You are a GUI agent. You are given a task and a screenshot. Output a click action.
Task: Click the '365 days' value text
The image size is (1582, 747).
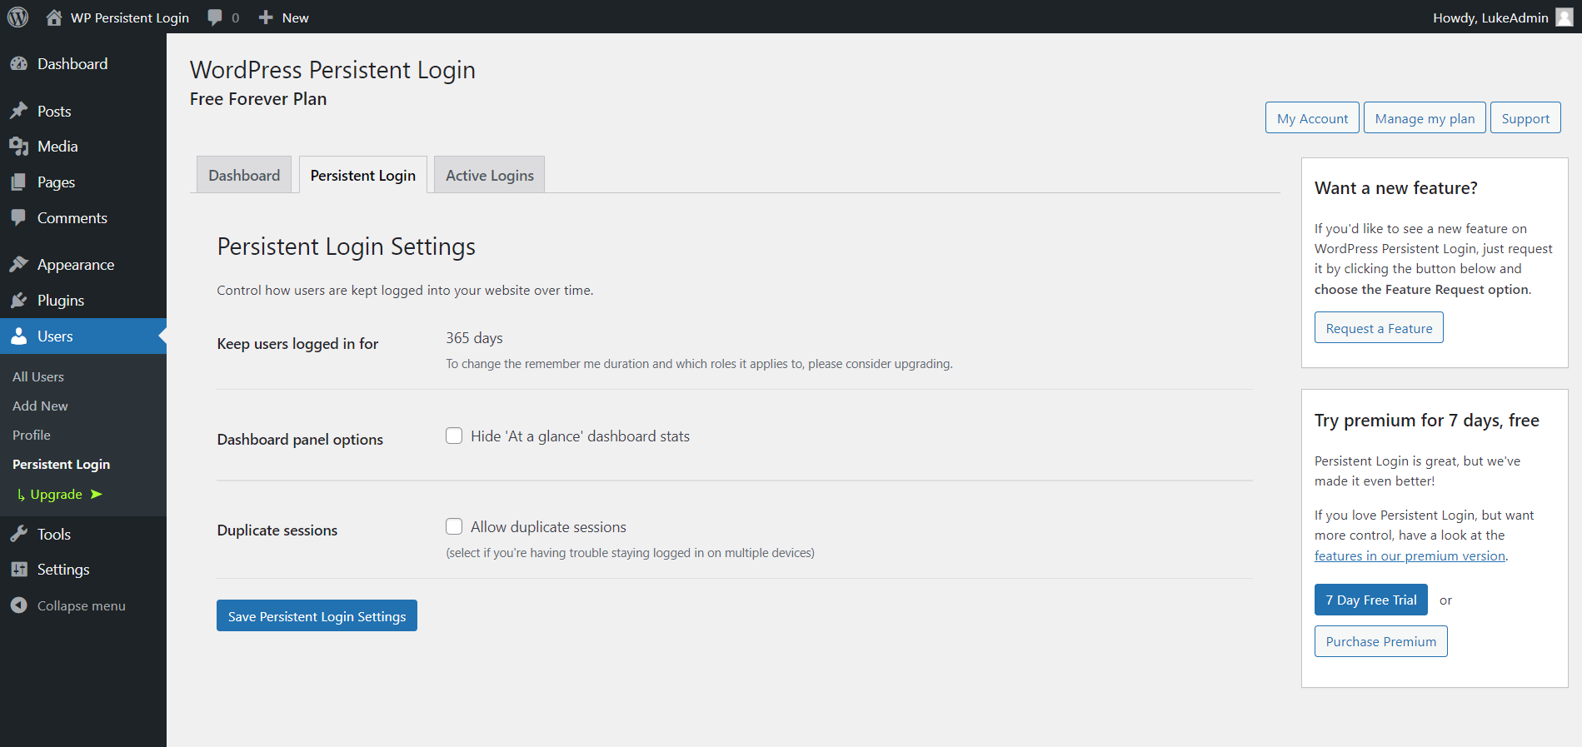pos(474,338)
